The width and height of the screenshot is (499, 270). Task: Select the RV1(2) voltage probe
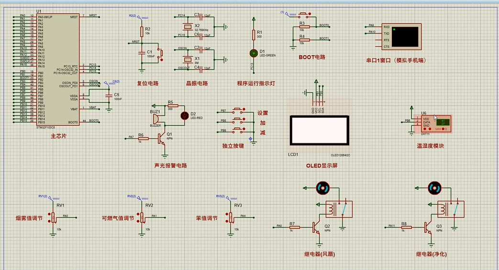(x=48, y=197)
